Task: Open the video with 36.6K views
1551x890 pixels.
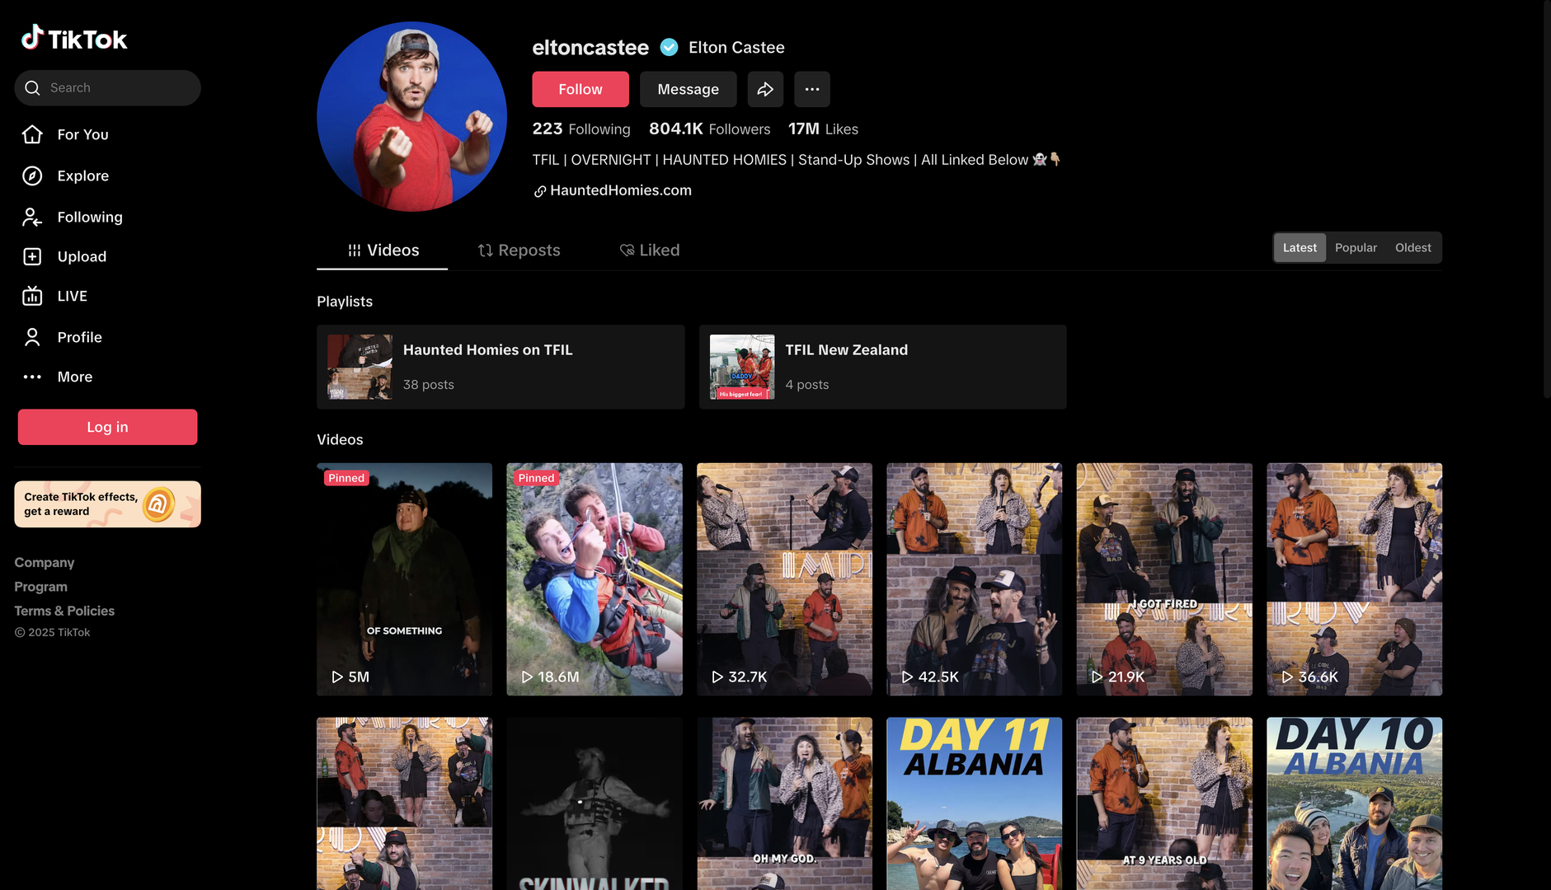Action: click(x=1354, y=579)
